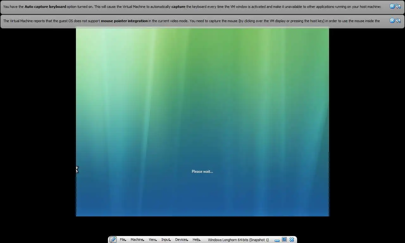Open the File menu
Viewport: 405px width, 243px height.
[123, 240]
